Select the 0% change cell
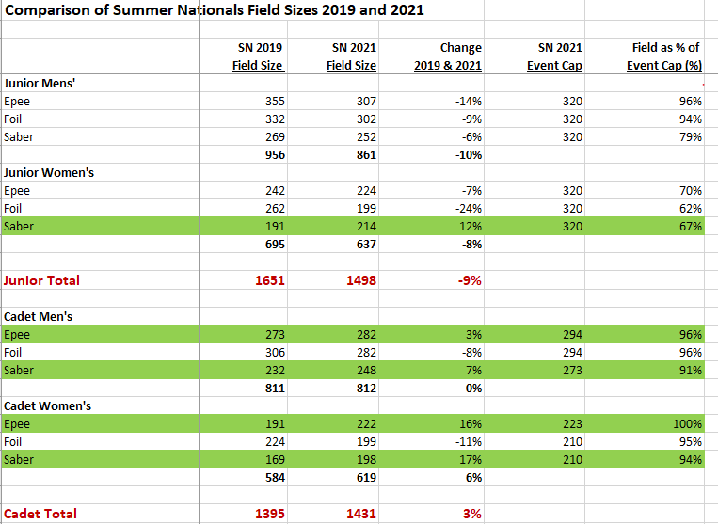Viewport: 718px width, 524px height. (x=473, y=389)
